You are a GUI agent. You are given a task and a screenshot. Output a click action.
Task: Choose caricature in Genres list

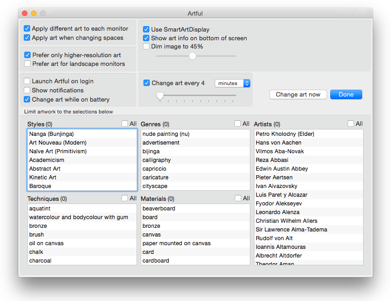(195, 177)
